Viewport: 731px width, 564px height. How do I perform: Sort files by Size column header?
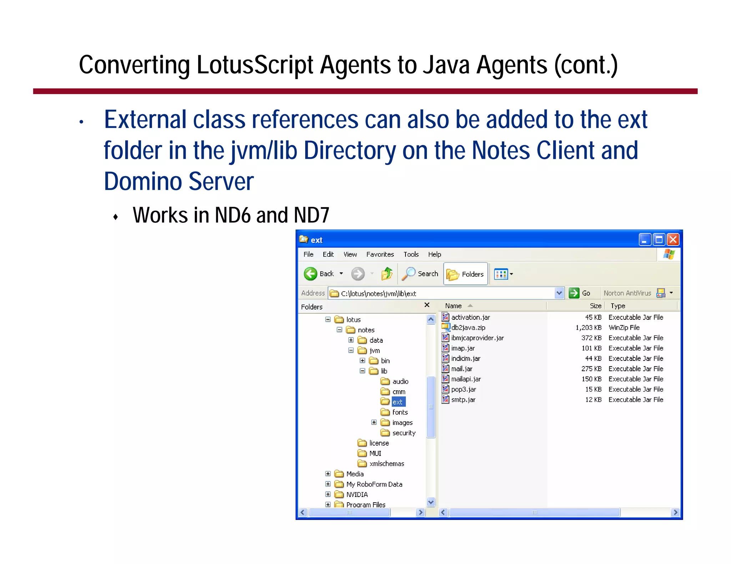575,306
